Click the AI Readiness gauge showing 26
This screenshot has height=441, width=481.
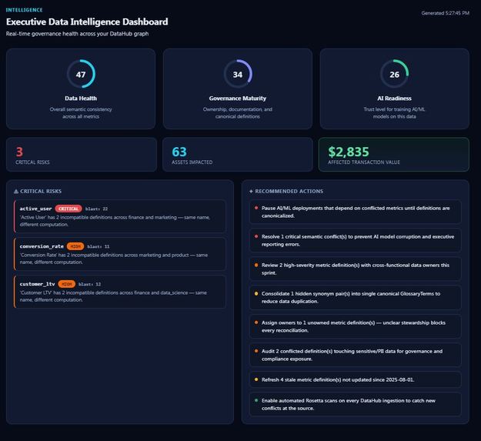pyautogui.click(x=395, y=74)
